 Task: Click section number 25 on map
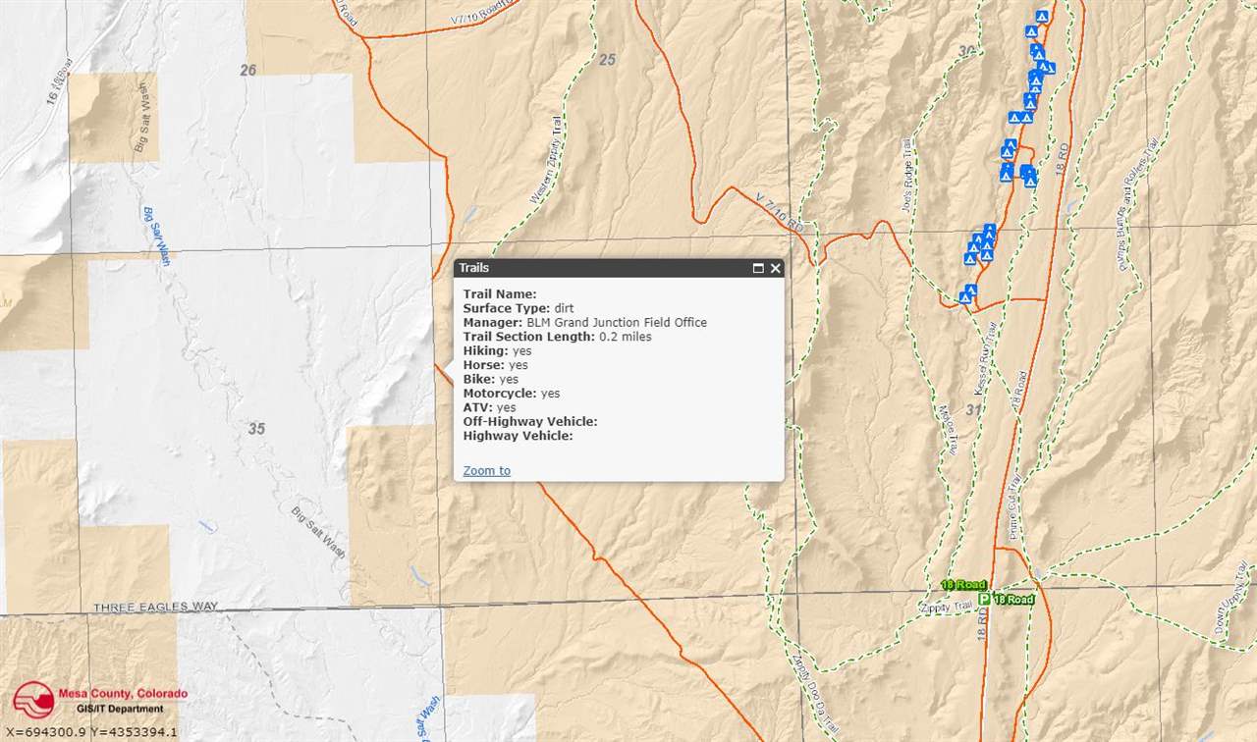[x=607, y=60]
